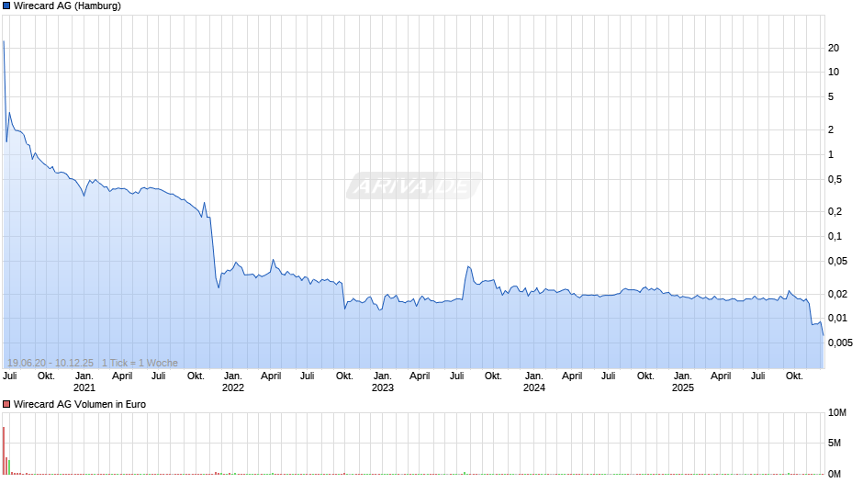Click the 'Jan. 2023' time axis label

coord(383,382)
